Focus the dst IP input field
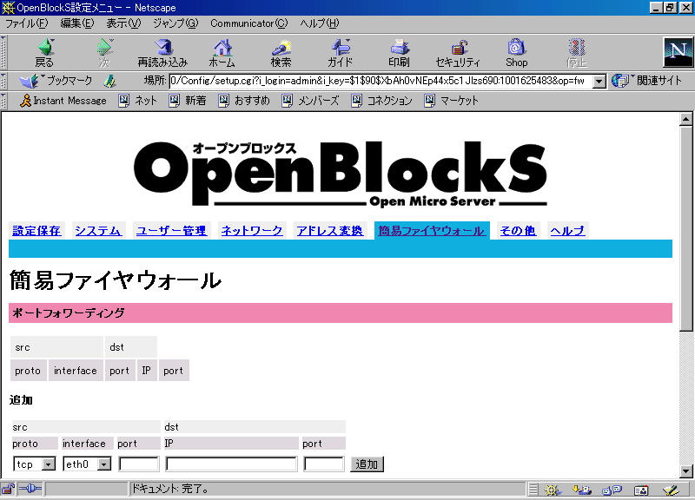The image size is (695, 500). point(231,464)
